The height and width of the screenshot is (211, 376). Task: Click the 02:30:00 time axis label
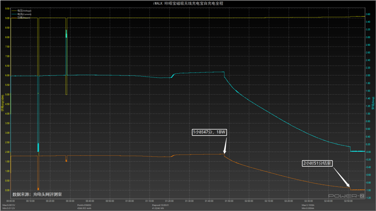click(308, 201)
